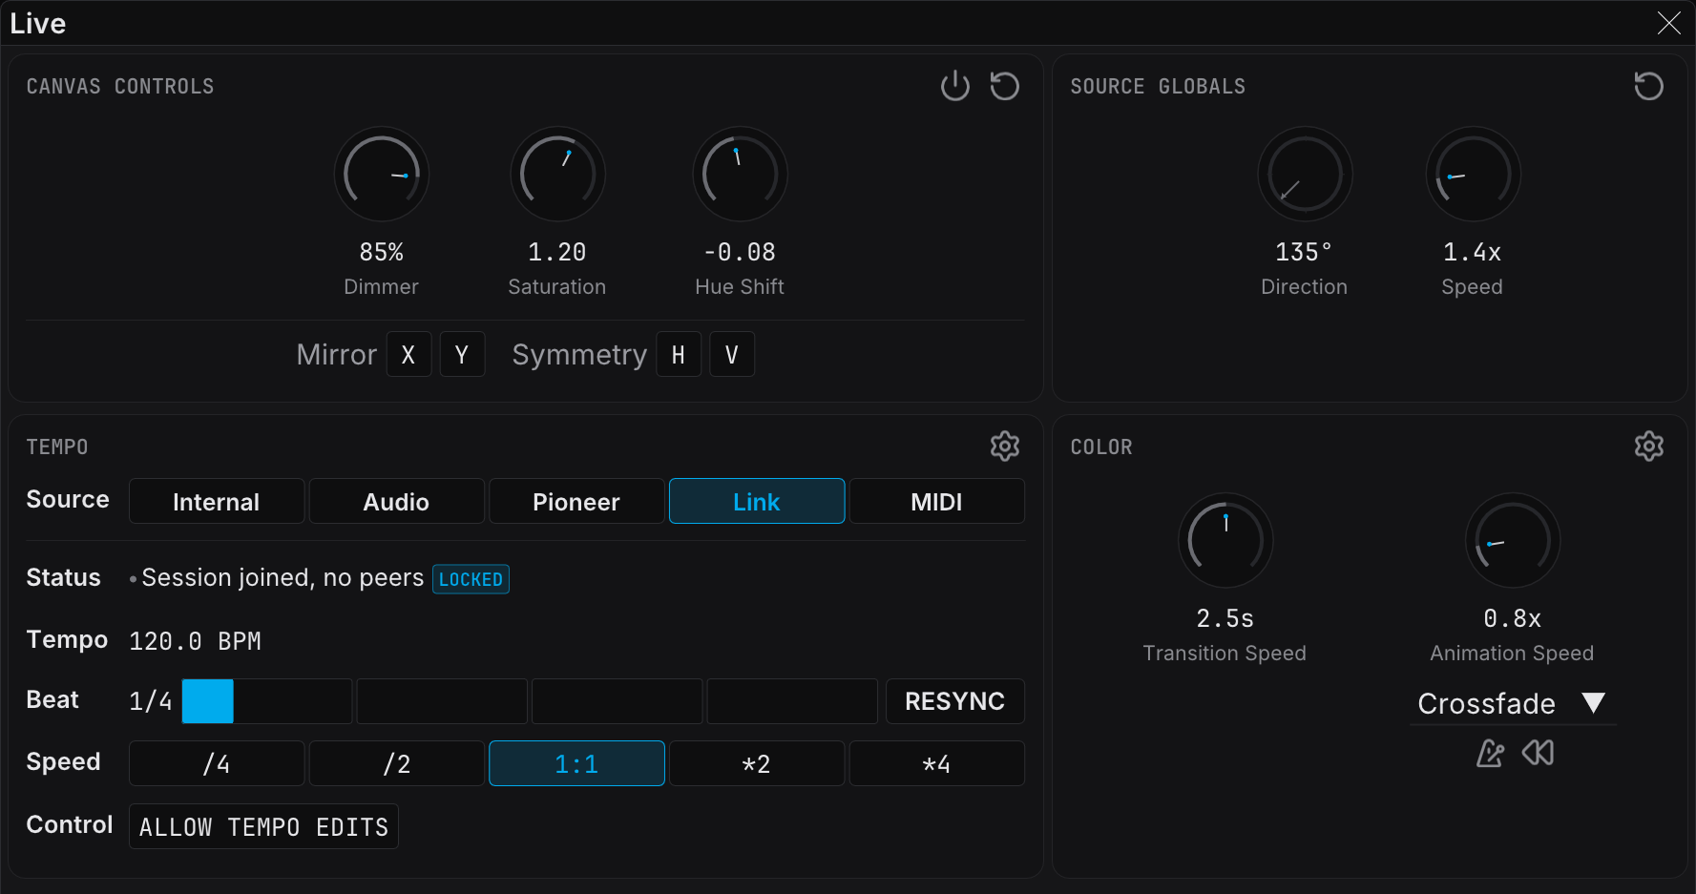Set tempo speed to /2

pyautogui.click(x=396, y=763)
